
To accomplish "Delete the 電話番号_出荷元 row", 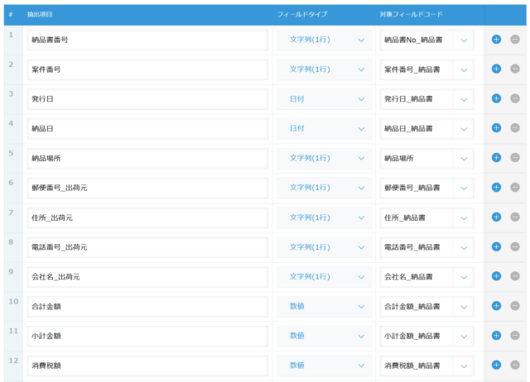I will tap(515, 246).
